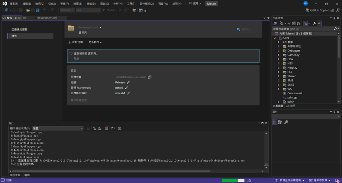Edit the win-x64 runtime pencil icon

(129, 93)
